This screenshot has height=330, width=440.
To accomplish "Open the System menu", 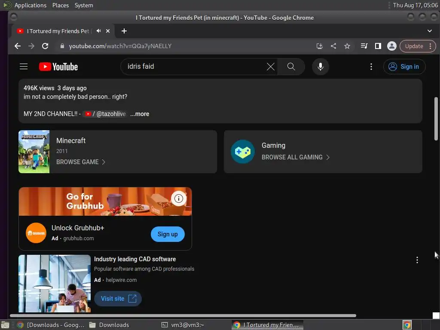I will (84, 5).
